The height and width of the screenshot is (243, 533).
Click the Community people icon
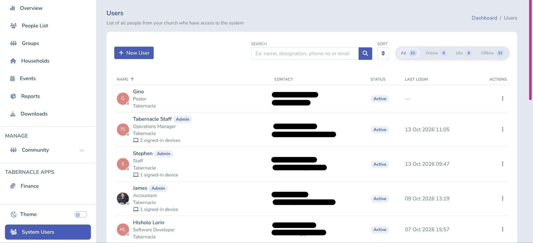[x=13, y=150]
